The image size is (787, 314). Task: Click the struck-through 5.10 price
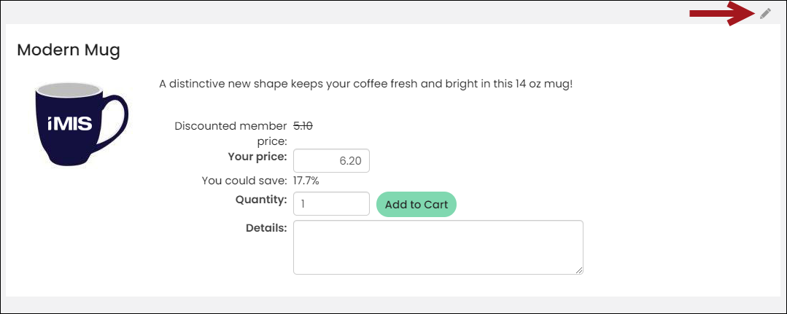click(x=303, y=126)
